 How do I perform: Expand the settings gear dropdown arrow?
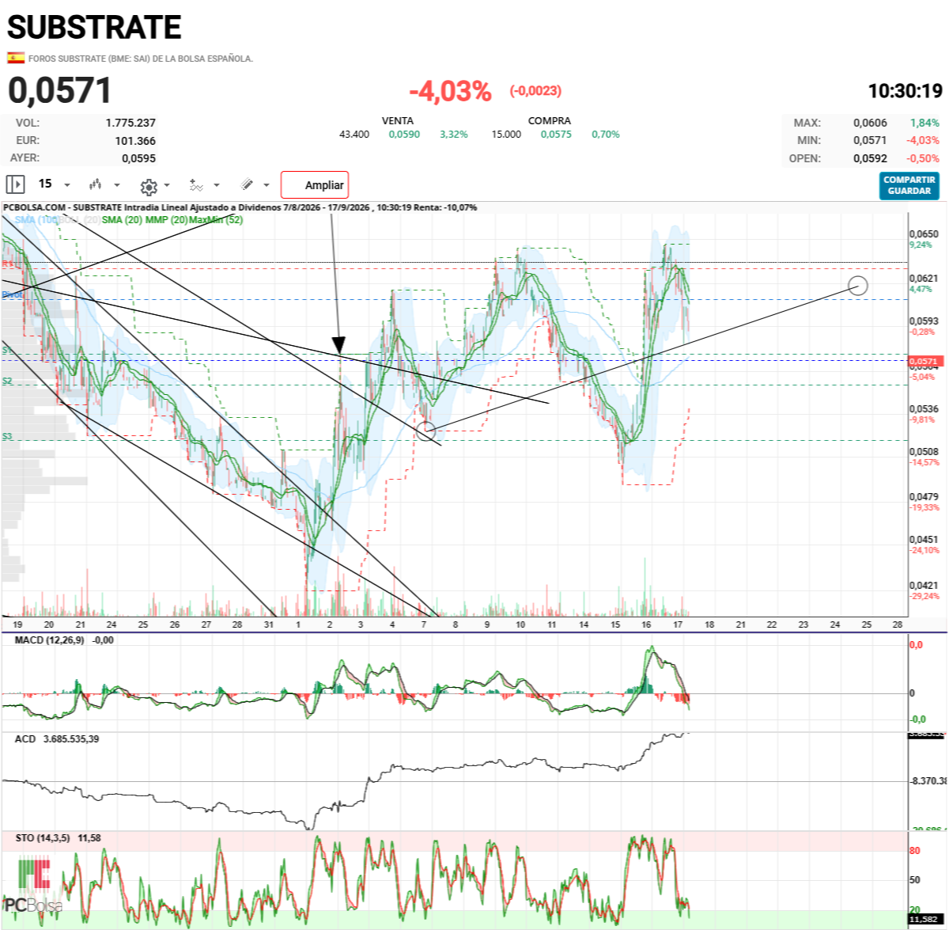click(167, 186)
